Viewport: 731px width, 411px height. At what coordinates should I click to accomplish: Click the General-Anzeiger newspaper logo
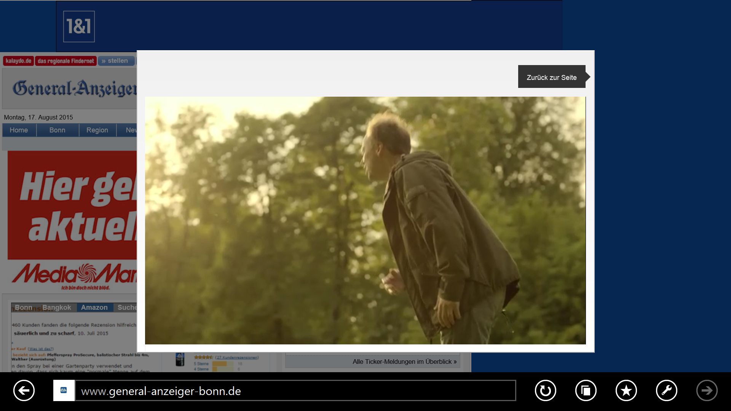(x=75, y=88)
